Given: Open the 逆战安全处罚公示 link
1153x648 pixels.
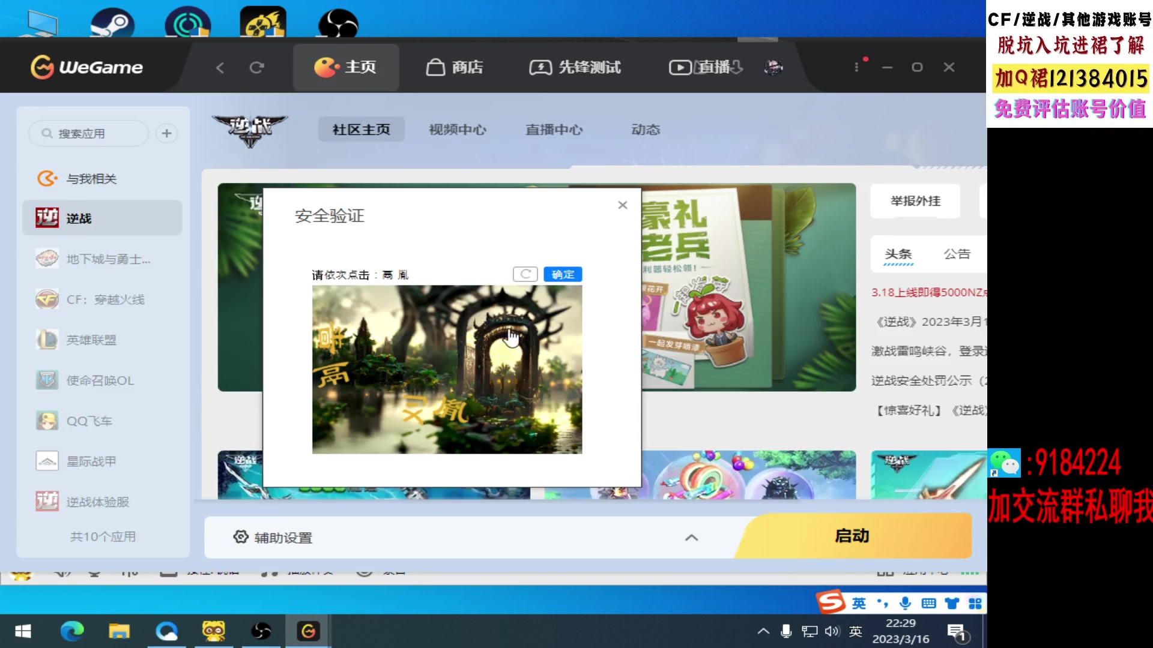Looking at the screenshot, I should [x=929, y=380].
